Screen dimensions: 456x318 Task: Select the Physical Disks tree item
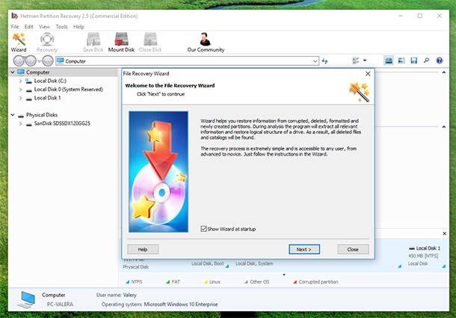(x=42, y=114)
